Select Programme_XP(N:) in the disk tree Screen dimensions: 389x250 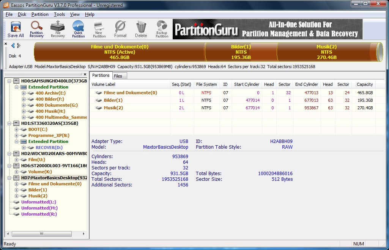tap(49, 135)
